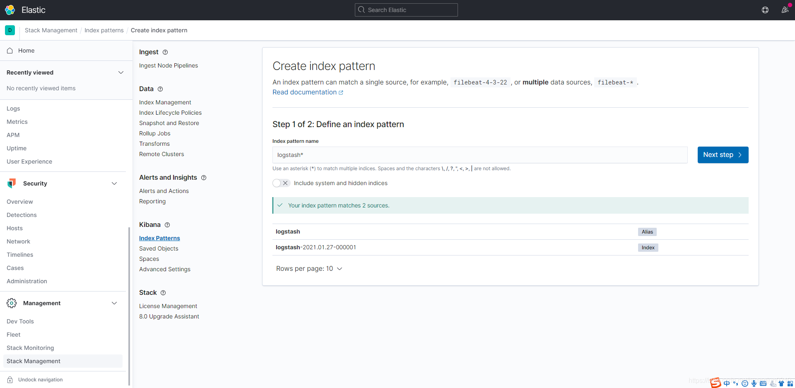Click the lock icon beside Undock navigation

(x=10, y=380)
